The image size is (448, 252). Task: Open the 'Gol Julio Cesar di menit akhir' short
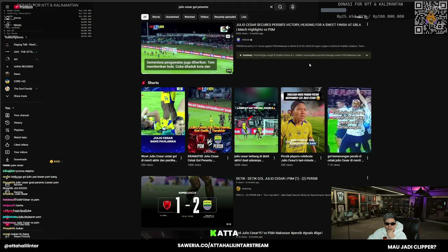349,120
